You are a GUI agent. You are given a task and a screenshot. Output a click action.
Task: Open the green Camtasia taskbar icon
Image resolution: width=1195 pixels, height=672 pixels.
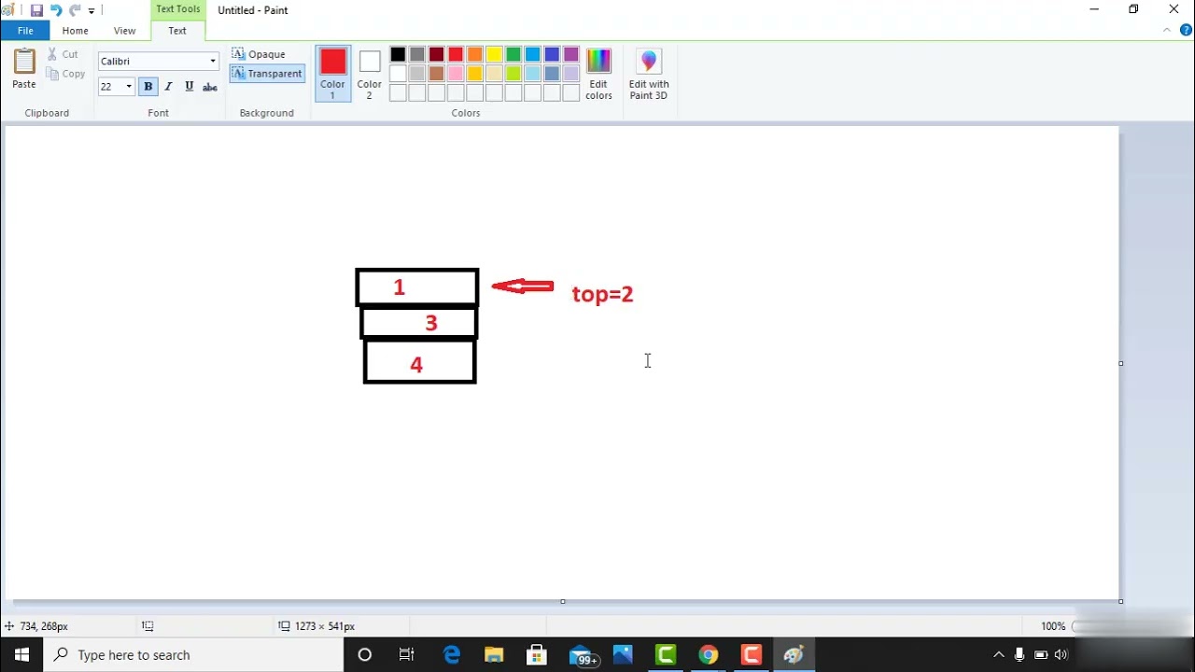click(666, 655)
